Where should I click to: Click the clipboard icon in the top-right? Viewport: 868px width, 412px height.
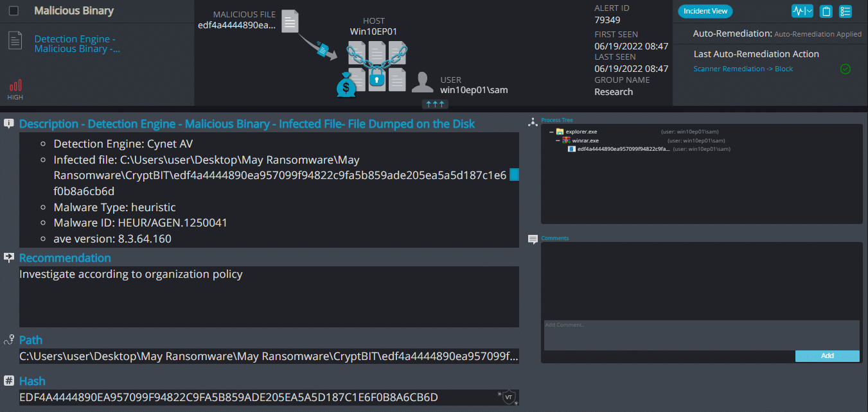click(826, 11)
